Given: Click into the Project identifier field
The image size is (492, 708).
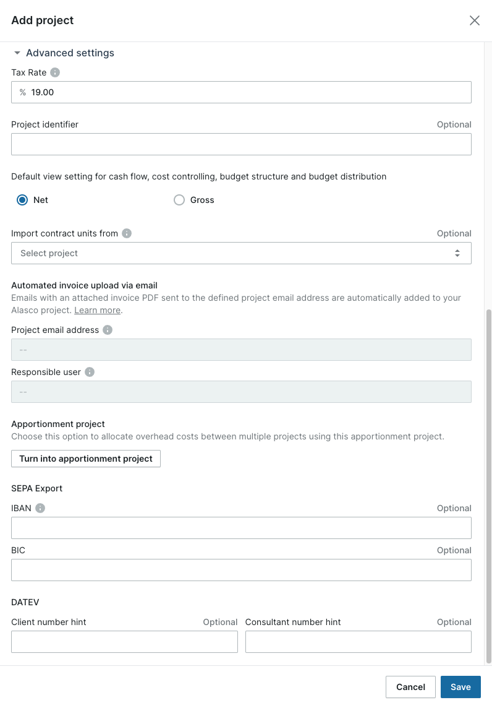Looking at the screenshot, I should tap(241, 144).
